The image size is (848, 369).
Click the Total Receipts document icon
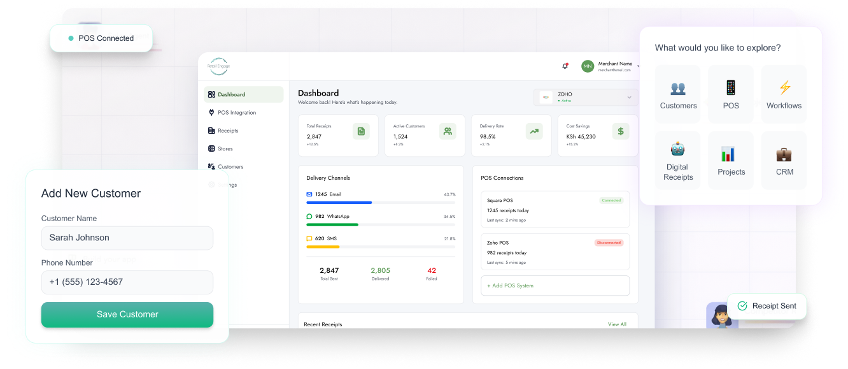tap(361, 131)
